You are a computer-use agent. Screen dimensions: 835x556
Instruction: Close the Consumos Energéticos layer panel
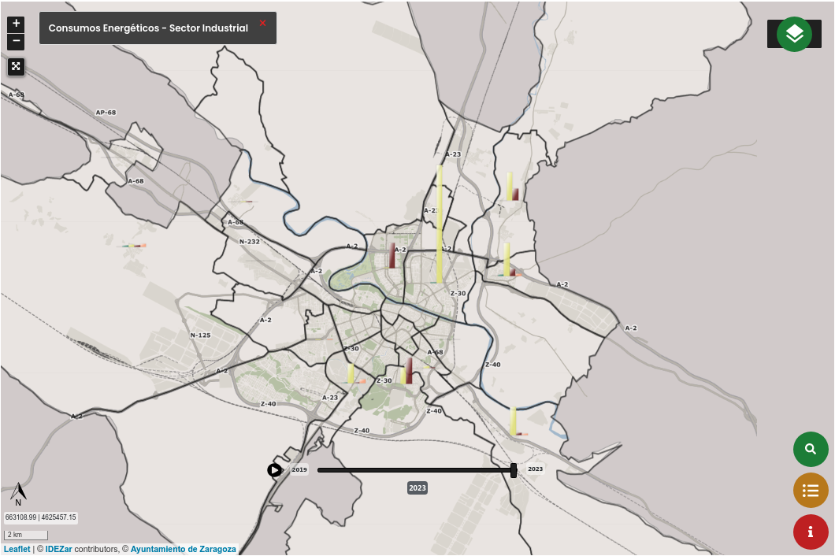point(262,23)
